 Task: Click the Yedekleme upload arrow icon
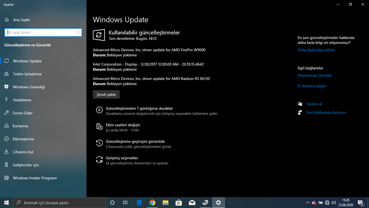[x=7, y=100]
